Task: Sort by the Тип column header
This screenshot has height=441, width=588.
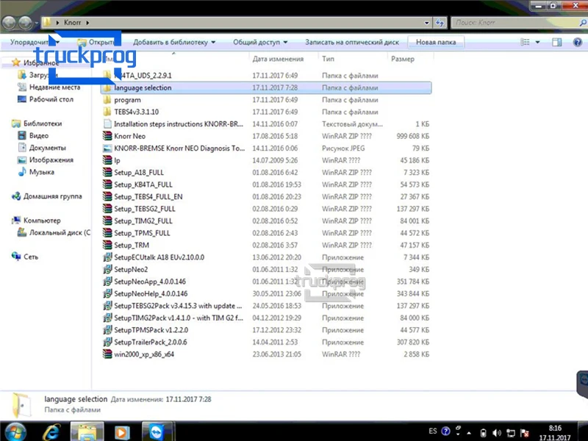Action: (328, 59)
